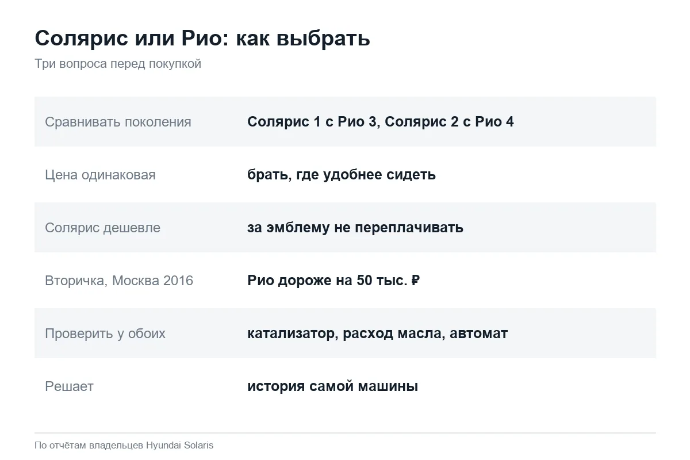Screen dimensions: 690x460
Task: Click the value 'Солярис 1 с Рио 3, Солярис 2 с Рио 4'
Action: [x=381, y=122]
